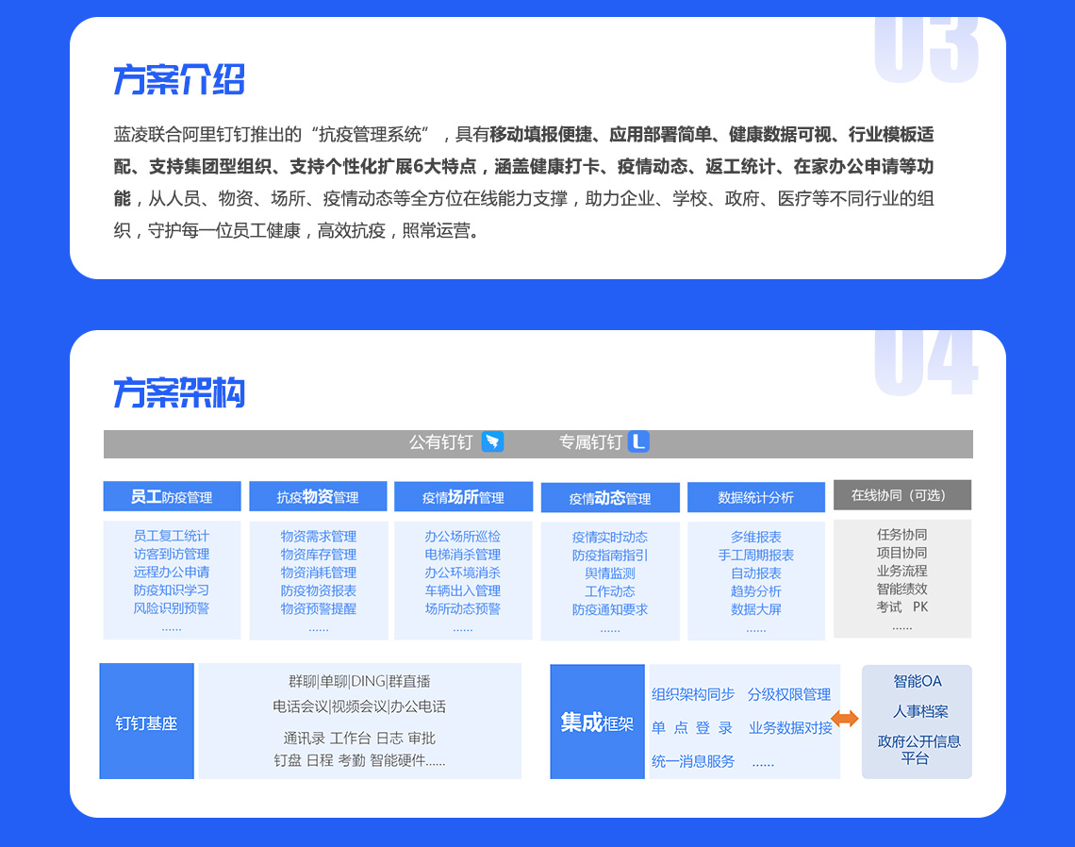The width and height of the screenshot is (1075, 847).
Task: Click the 政府公开信息平台 item
Action: [918, 750]
